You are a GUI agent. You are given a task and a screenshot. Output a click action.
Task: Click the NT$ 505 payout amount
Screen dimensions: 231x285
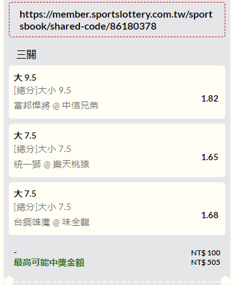(205, 262)
